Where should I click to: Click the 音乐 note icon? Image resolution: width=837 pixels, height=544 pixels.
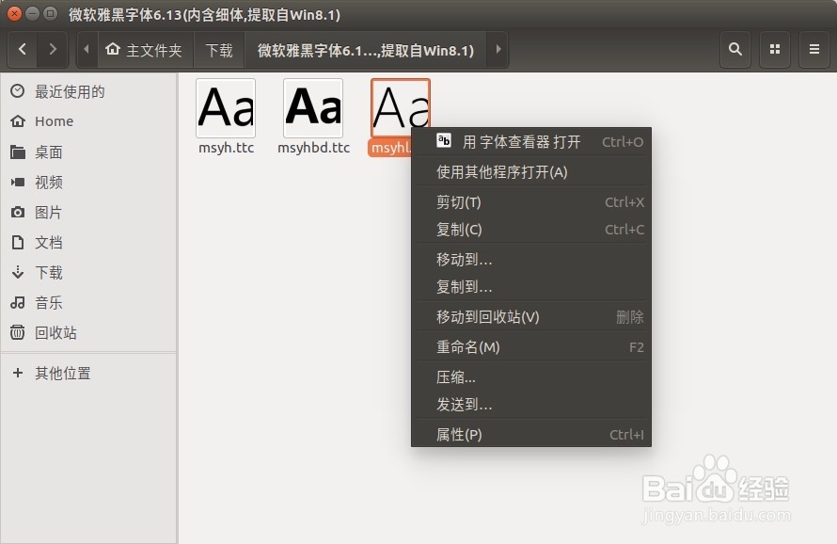pos(18,302)
